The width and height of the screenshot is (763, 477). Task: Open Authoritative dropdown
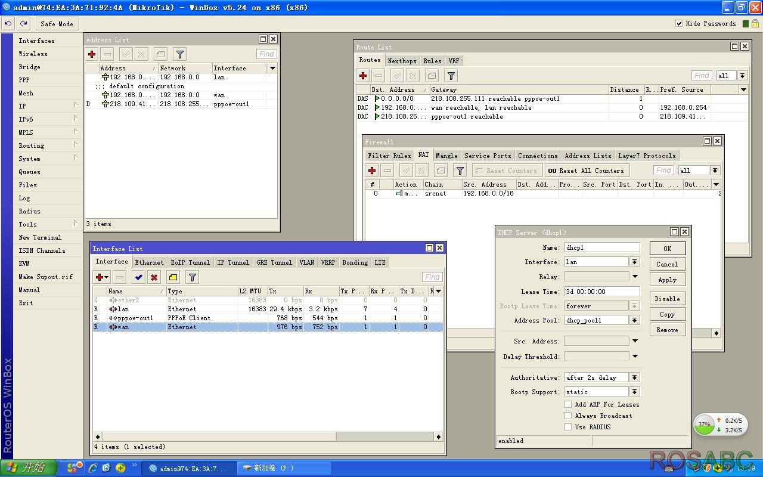pyautogui.click(x=635, y=377)
